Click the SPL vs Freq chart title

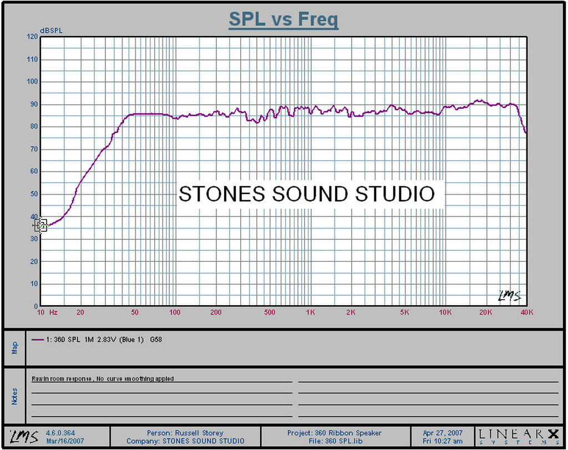283,19
